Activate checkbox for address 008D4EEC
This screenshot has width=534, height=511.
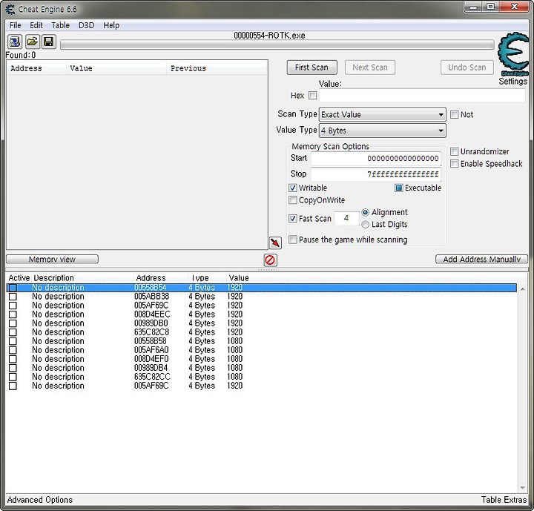13,314
